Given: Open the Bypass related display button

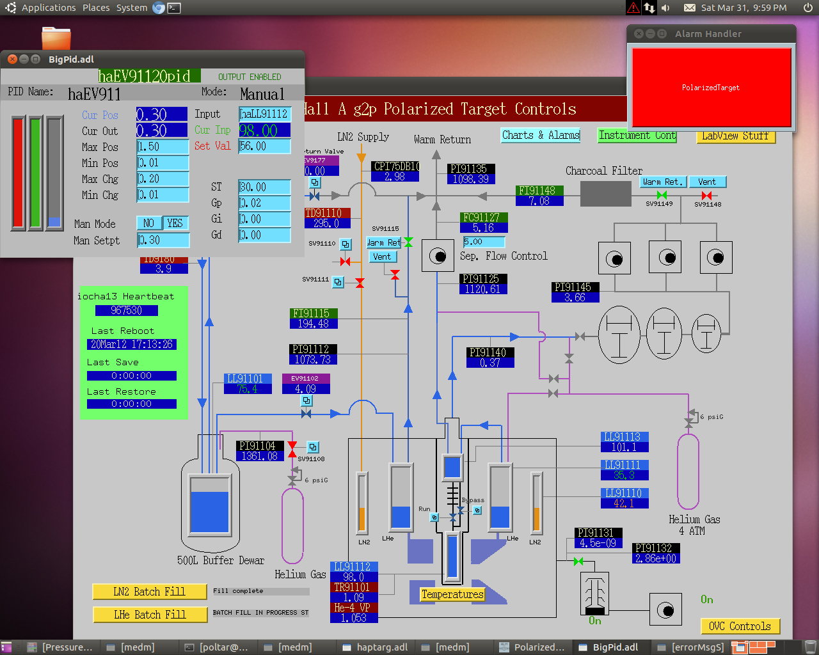Looking at the screenshot, I should (x=477, y=510).
